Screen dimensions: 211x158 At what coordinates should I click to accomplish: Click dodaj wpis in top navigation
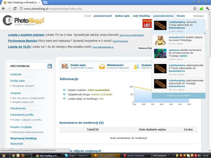pos(122,16)
